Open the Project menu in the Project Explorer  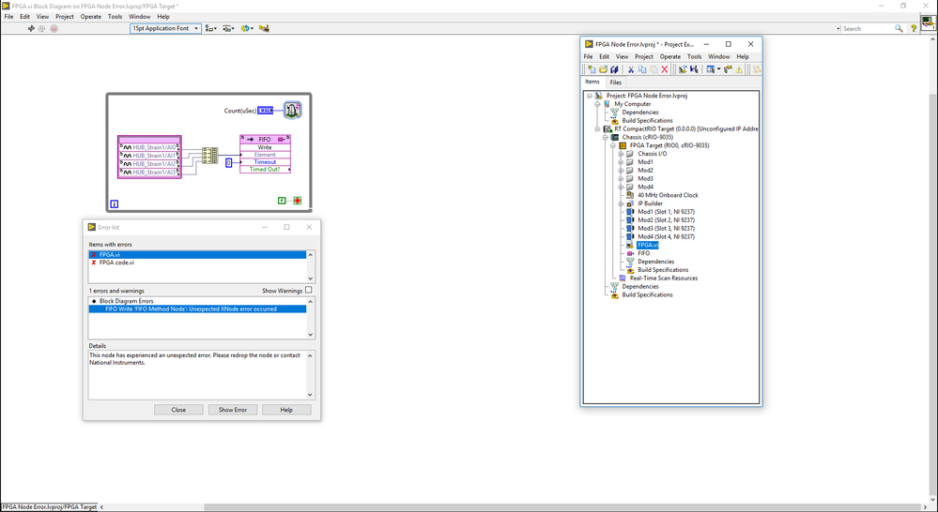point(644,57)
